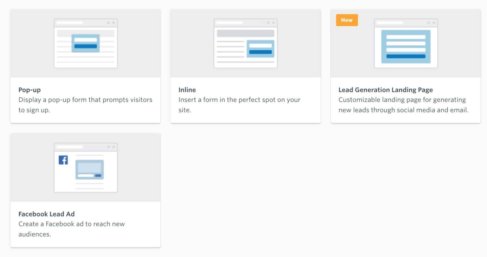Viewport: 487px width, 257px height.
Task: Select the Pop-up form preview illustration
Action: coord(86,43)
